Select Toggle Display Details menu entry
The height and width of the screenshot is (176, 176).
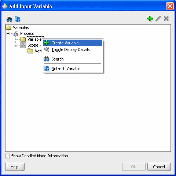tap(73, 49)
